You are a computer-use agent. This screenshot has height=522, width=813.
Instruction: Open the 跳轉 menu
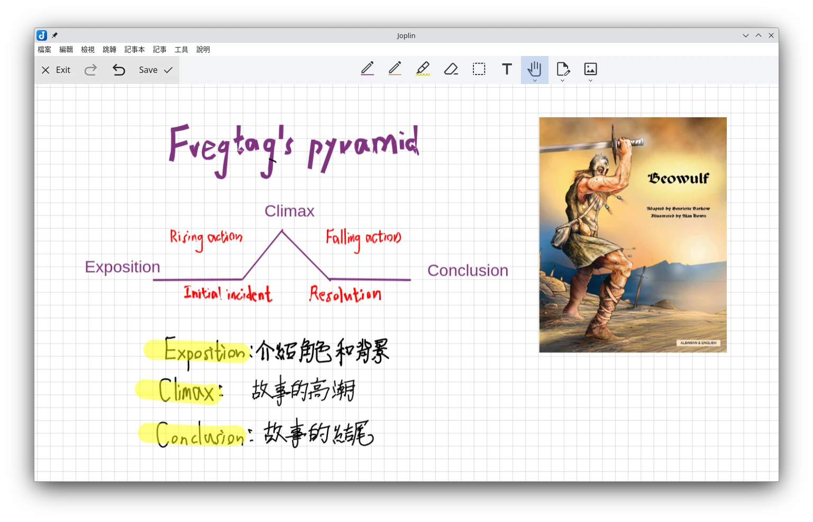(109, 50)
